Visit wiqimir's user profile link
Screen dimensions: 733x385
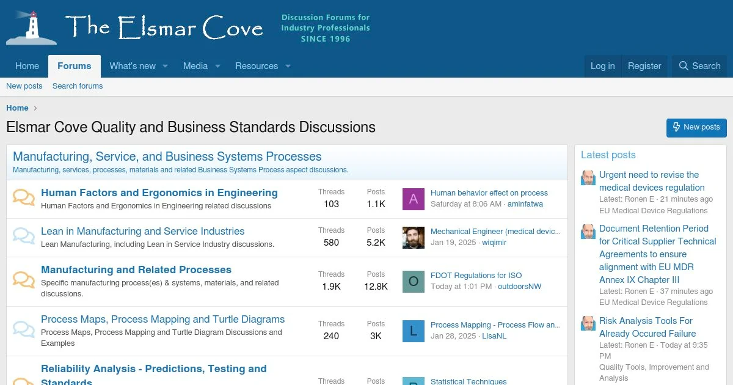[494, 243]
